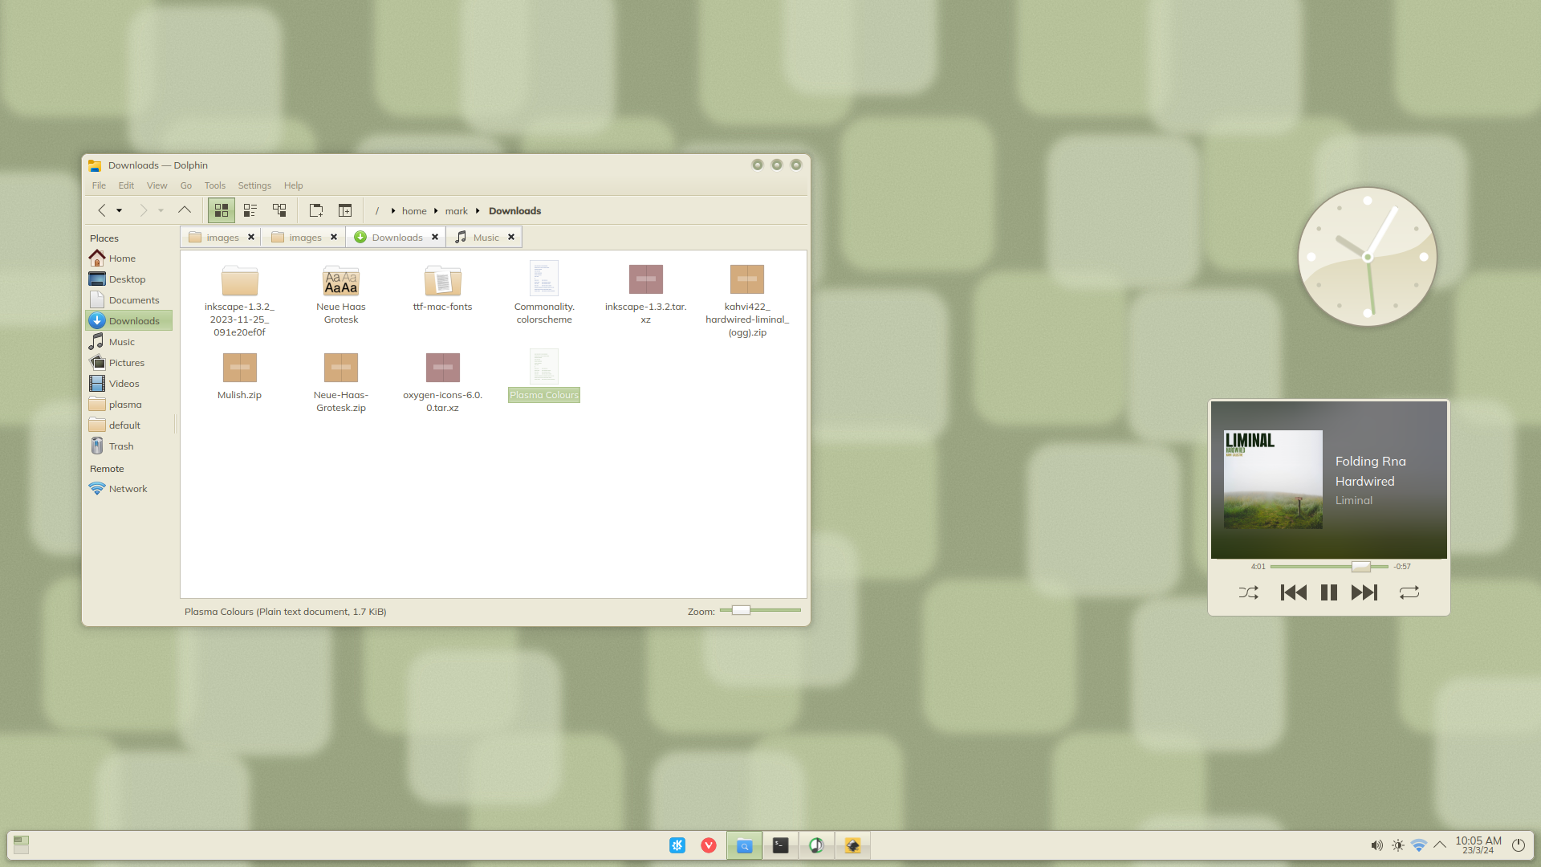The width and height of the screenshot is (1541, 867).
Task: Open Music in Places sidebar
Action: [129, 342]
